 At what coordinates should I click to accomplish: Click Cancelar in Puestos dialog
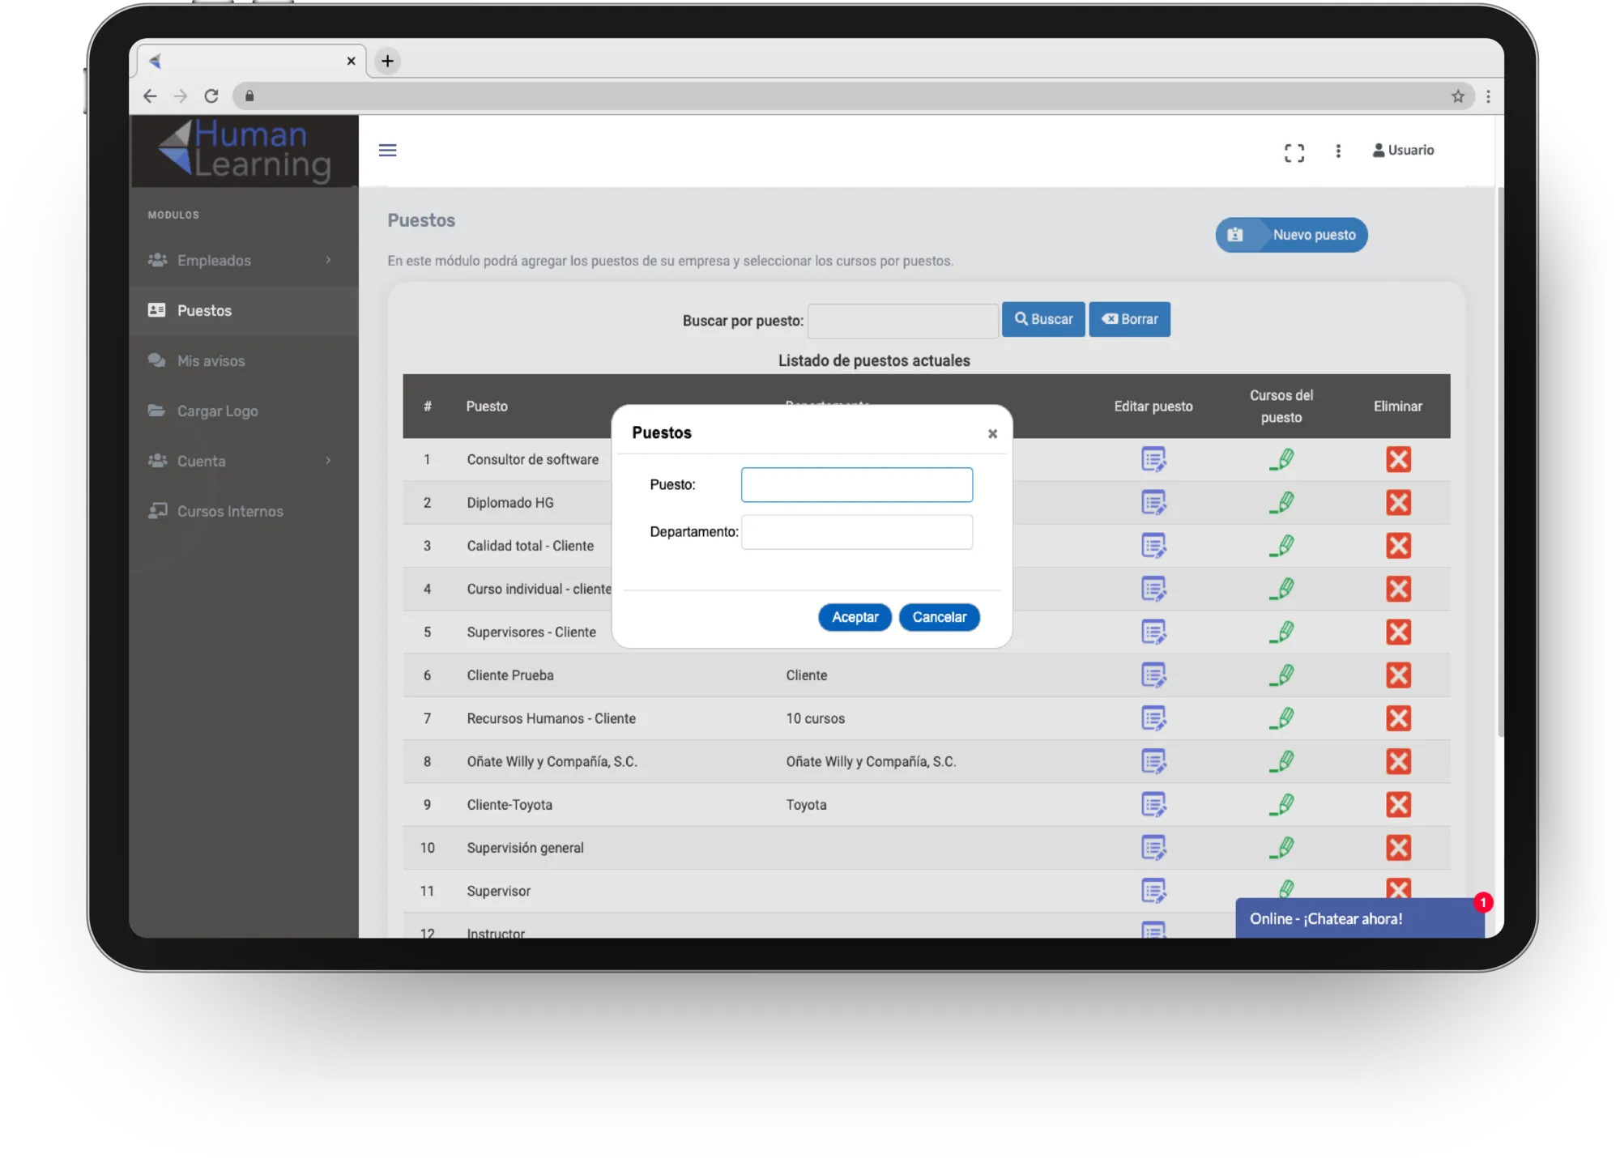939,617
